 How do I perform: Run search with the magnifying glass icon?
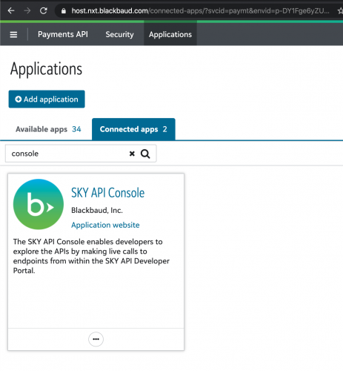click(x=145, y=154)
